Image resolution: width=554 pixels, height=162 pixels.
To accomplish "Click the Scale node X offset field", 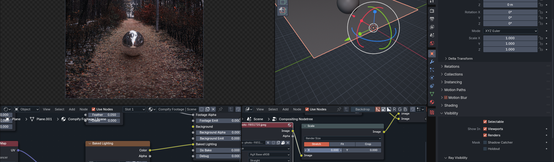I will coord(323,150).
